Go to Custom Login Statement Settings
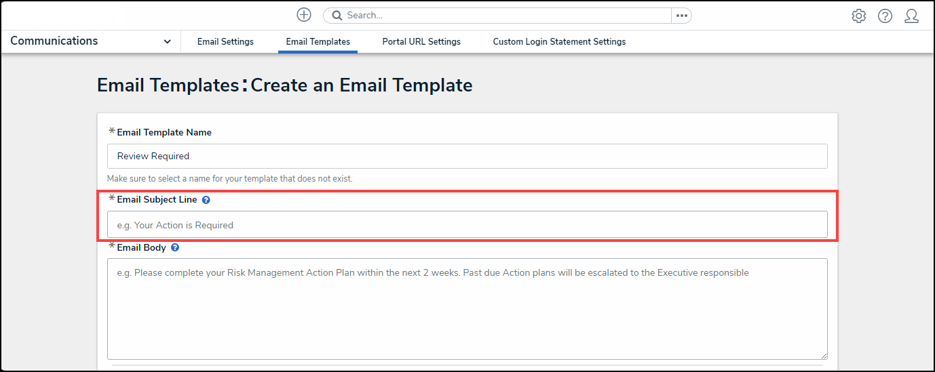This screenshot has width=935, height=372. coord(559,41)
